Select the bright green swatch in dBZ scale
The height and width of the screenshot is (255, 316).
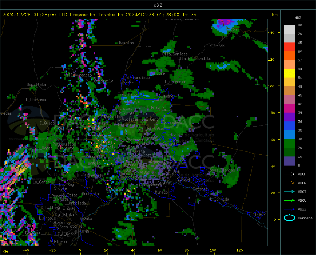[x=289, y=143]
